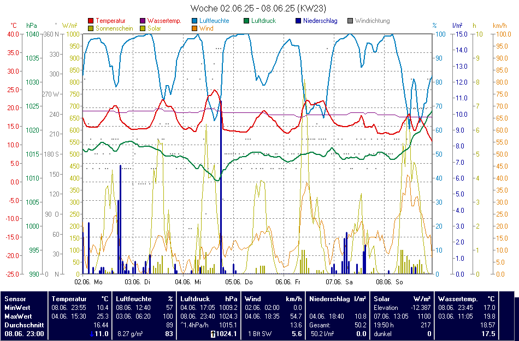Click the orange km/h axis unit label above the chart
This screenshot has height=341, width=519.
500,26
